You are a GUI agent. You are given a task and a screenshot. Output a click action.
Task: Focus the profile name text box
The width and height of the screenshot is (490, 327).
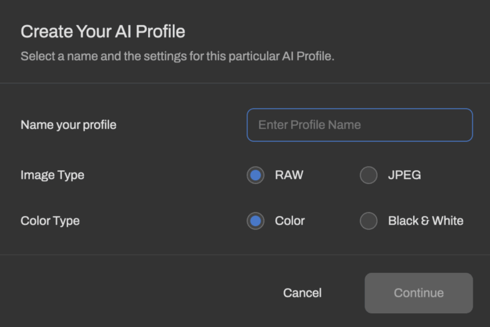point(360,125)
